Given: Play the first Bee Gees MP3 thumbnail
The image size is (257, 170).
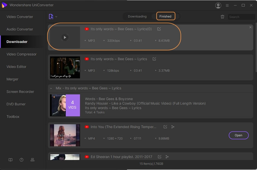Looking at the screenshot, I should (x=65, y=37).
